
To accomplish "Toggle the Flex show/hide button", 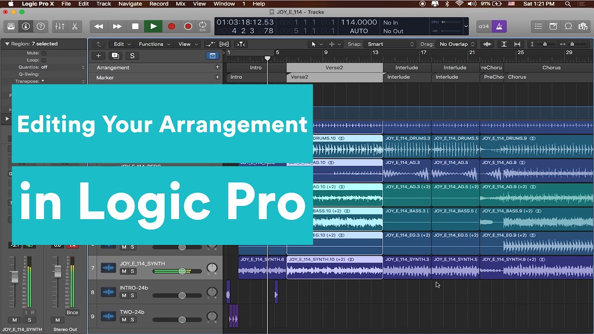I will click(224, 44).
